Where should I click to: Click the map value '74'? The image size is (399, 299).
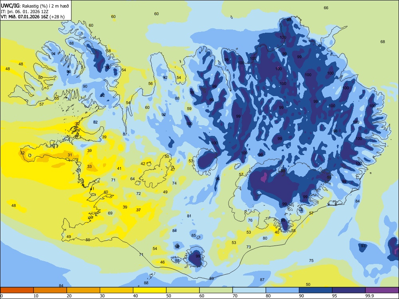[x=174, y=183]
